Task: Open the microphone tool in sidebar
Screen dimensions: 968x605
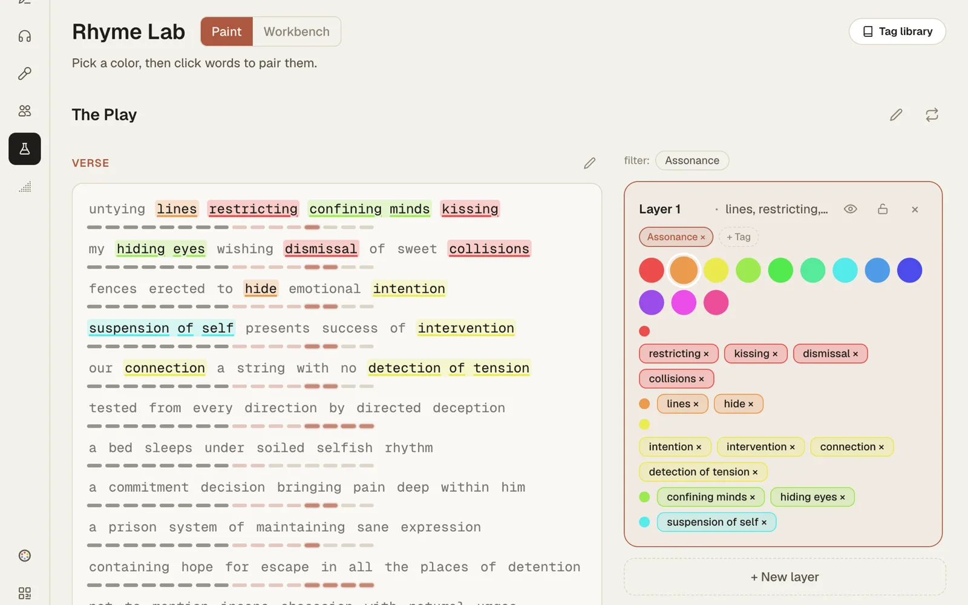Action: [25, 74]
